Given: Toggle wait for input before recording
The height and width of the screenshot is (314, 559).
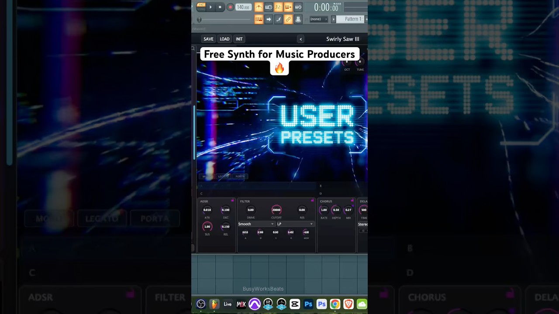Looking at the screenshot, I should pos(269,7).
